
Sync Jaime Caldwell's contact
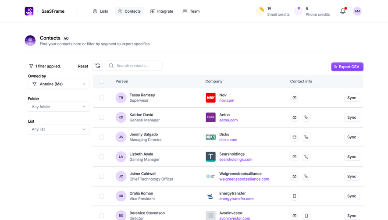[x=352, y=176]
